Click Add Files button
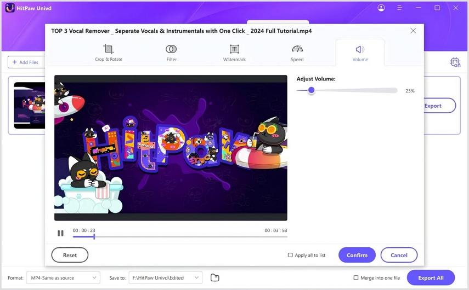This screenshot has height=290, width=469. tap(26, 62)
